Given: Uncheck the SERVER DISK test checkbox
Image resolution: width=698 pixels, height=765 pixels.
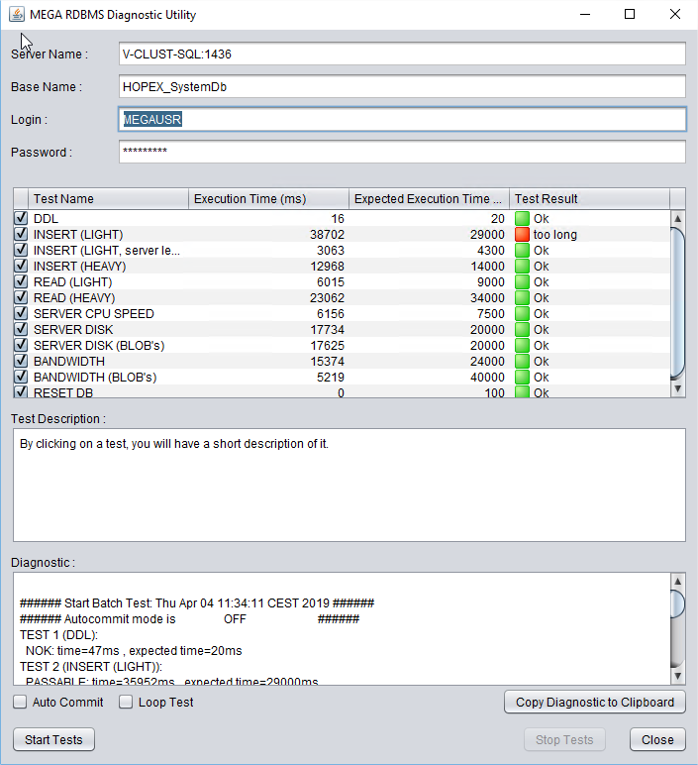Looking at the screenshot, I should 21,330.
